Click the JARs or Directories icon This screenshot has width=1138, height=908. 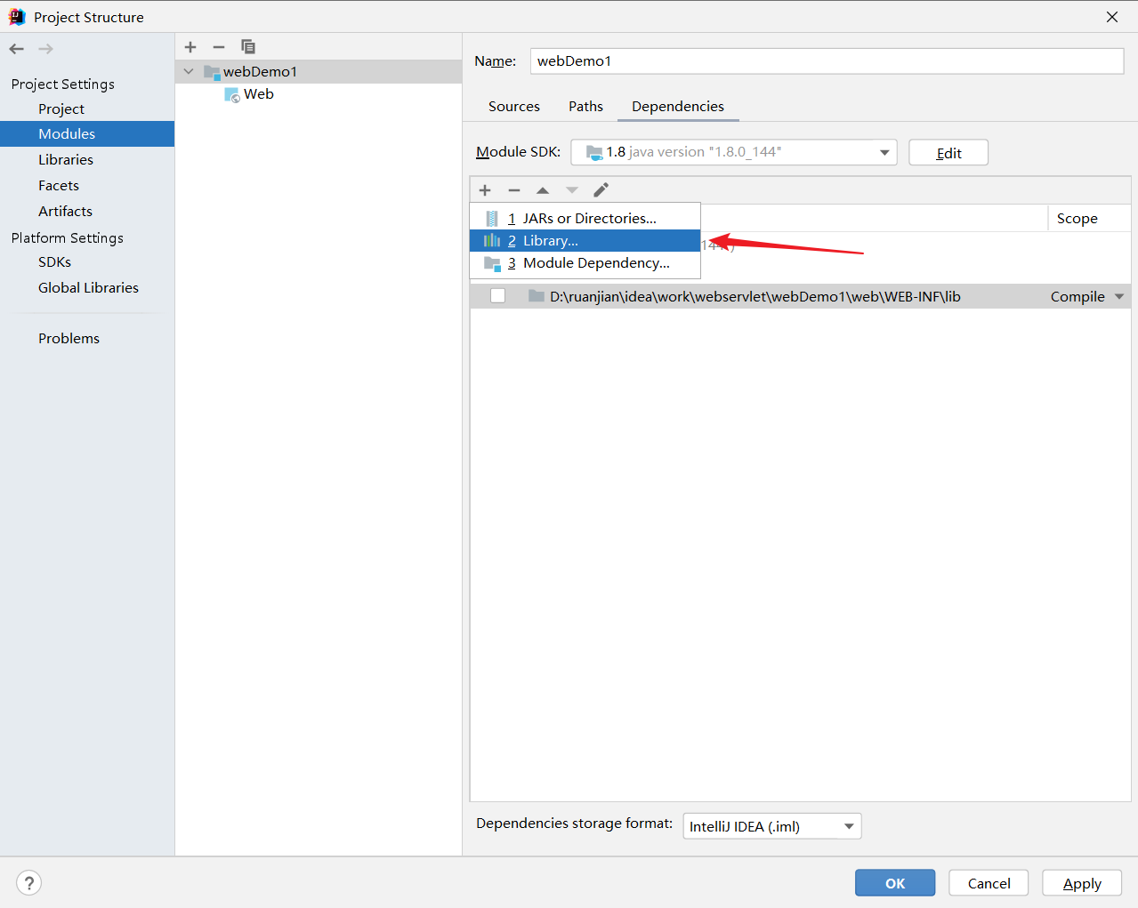(492, 218)
